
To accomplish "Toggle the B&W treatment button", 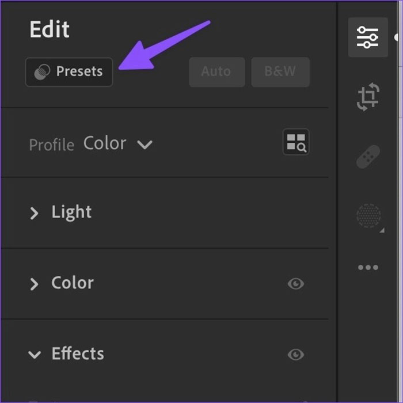I will 280,72.
